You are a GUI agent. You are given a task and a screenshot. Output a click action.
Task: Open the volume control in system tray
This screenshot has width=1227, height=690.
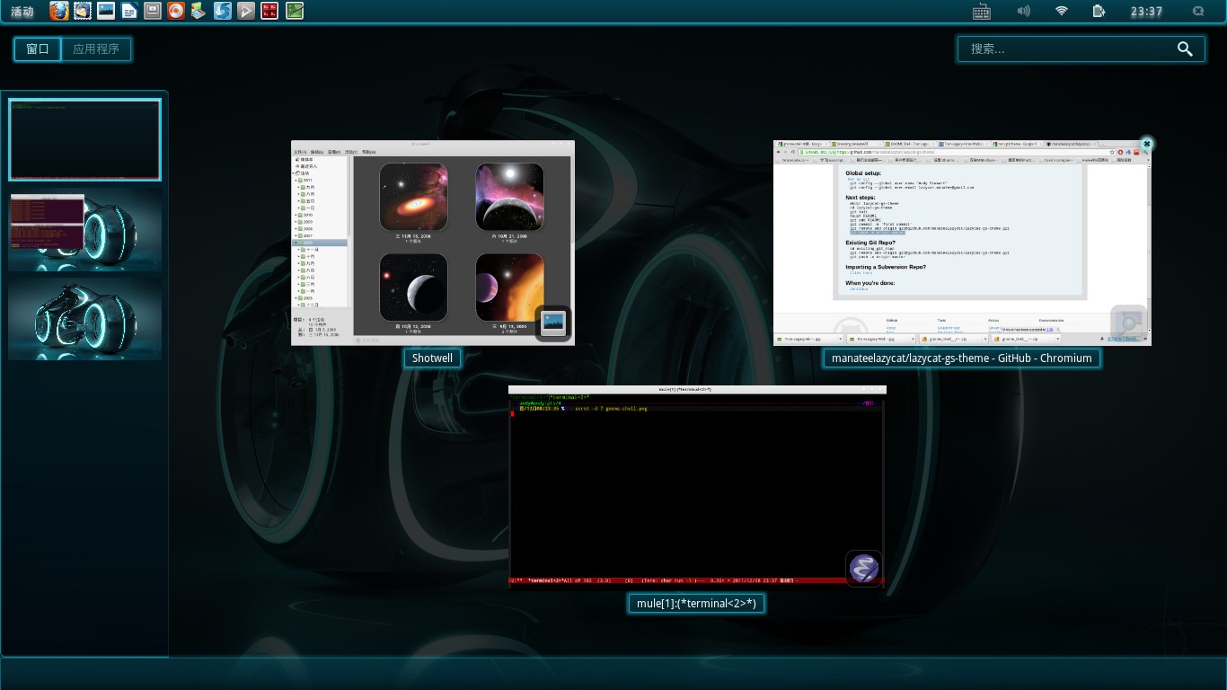coord(1023,11)
